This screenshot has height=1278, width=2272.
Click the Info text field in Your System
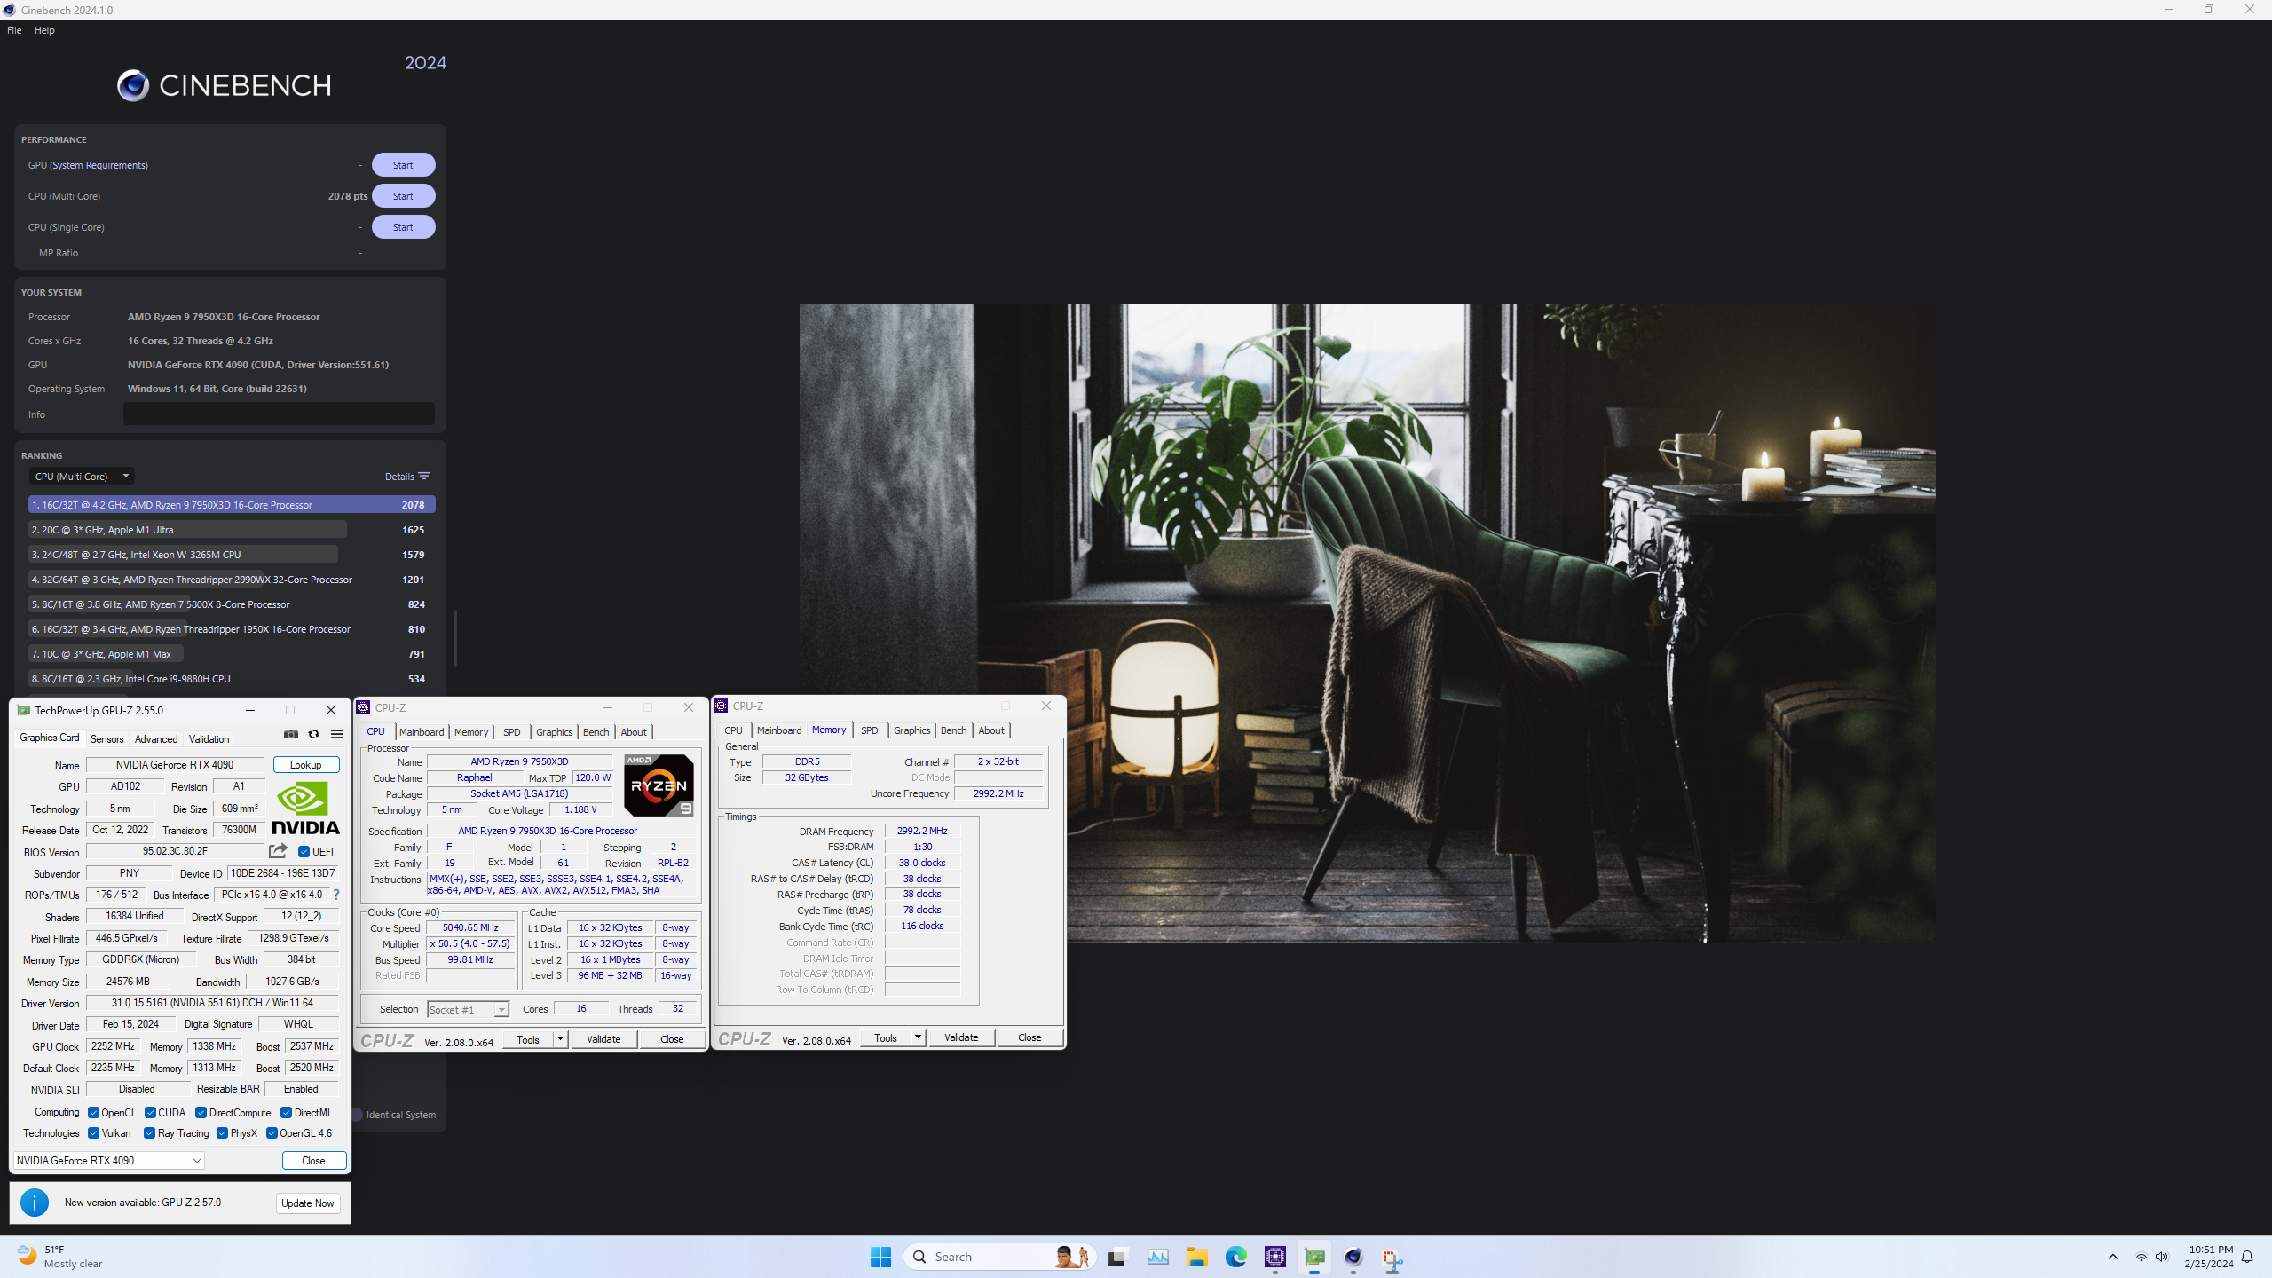point(279,414)
